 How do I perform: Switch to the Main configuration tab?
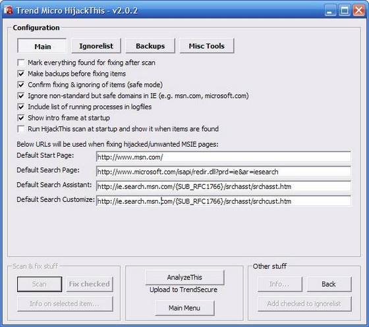coord(42,46)
